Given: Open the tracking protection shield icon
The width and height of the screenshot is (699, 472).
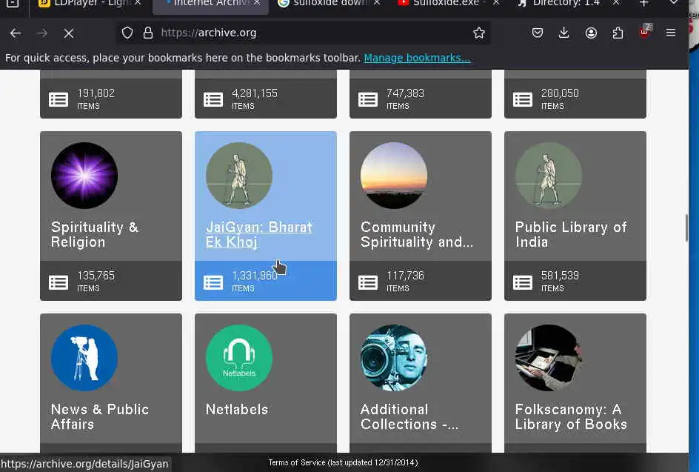Looking at the screenshot, I should click(x=127, y=33).
